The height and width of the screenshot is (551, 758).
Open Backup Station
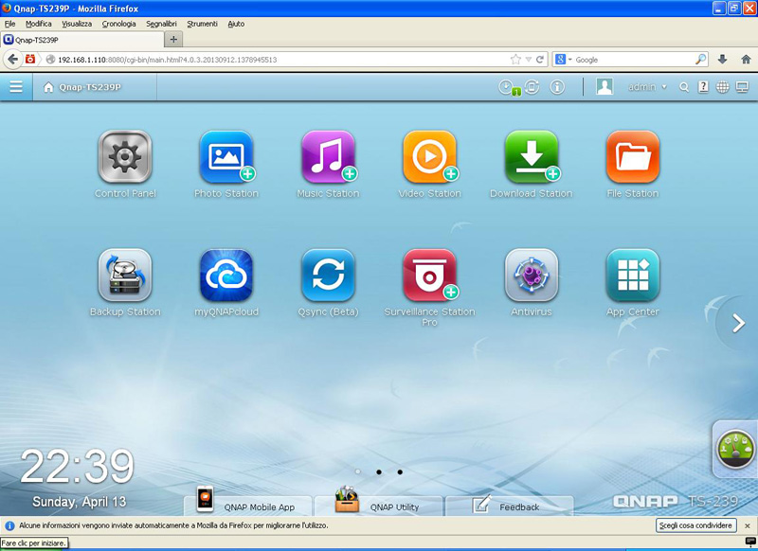point(125,275)
